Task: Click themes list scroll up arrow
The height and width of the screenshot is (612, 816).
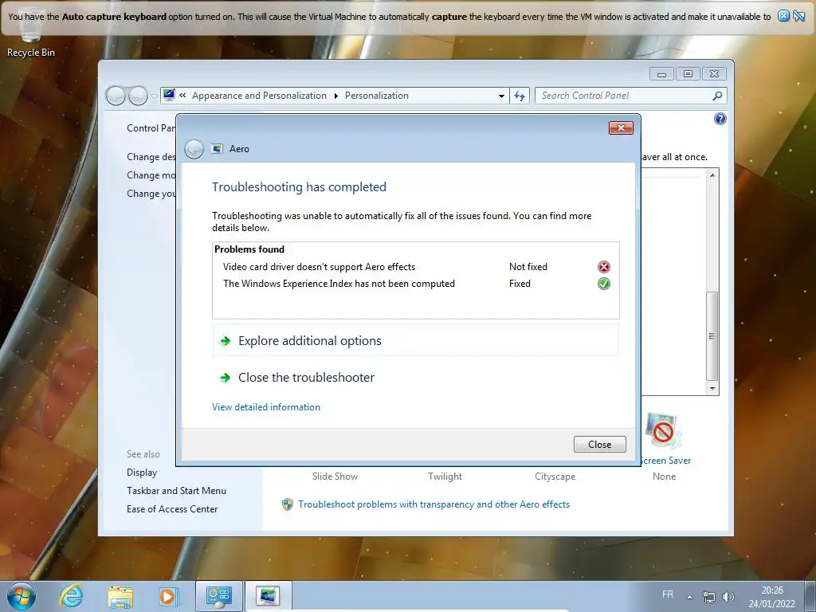Action: pyautogui.click(x=712, y=175)
